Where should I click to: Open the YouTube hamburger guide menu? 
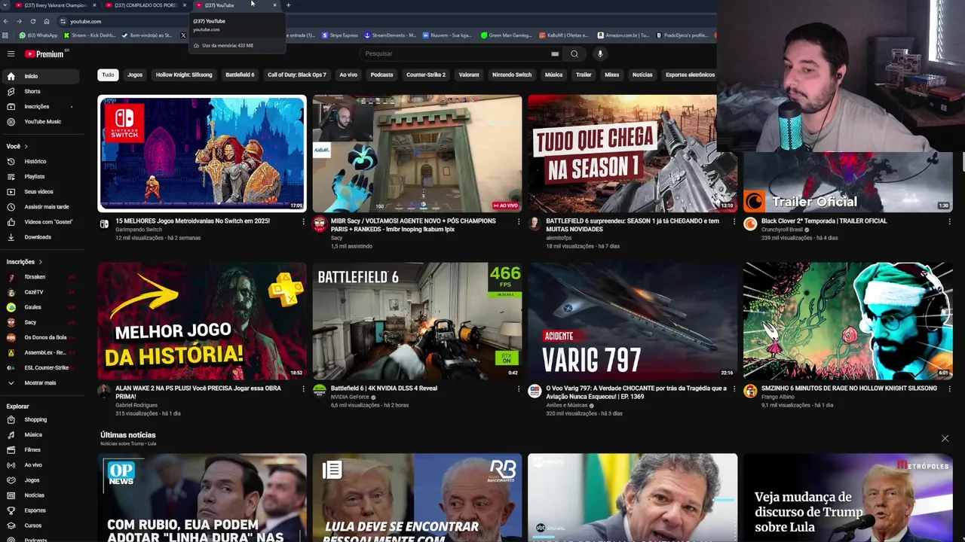point(11,53)
